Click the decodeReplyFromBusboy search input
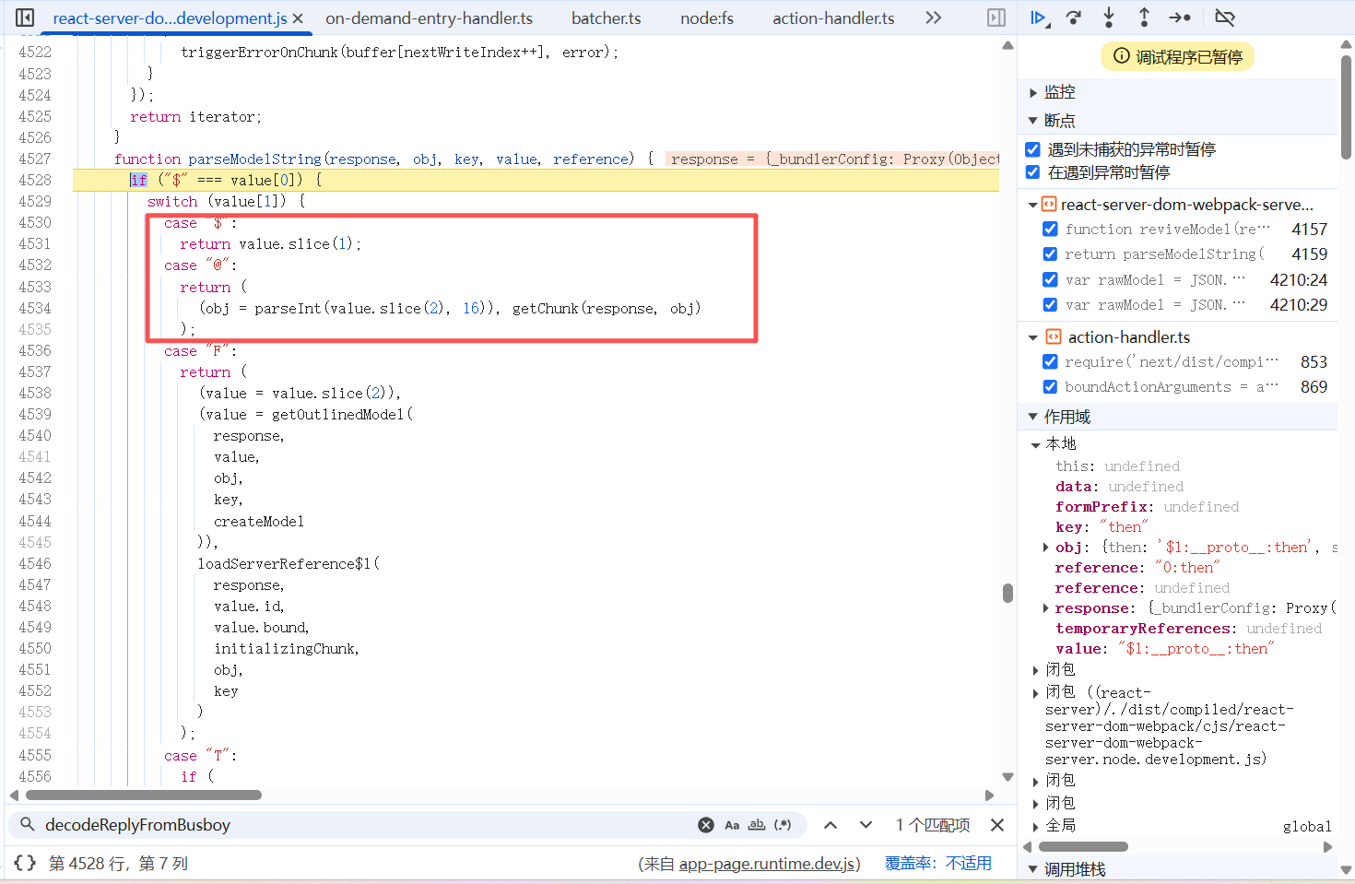This screenshot has width=1355, height=884. point(359,825)
